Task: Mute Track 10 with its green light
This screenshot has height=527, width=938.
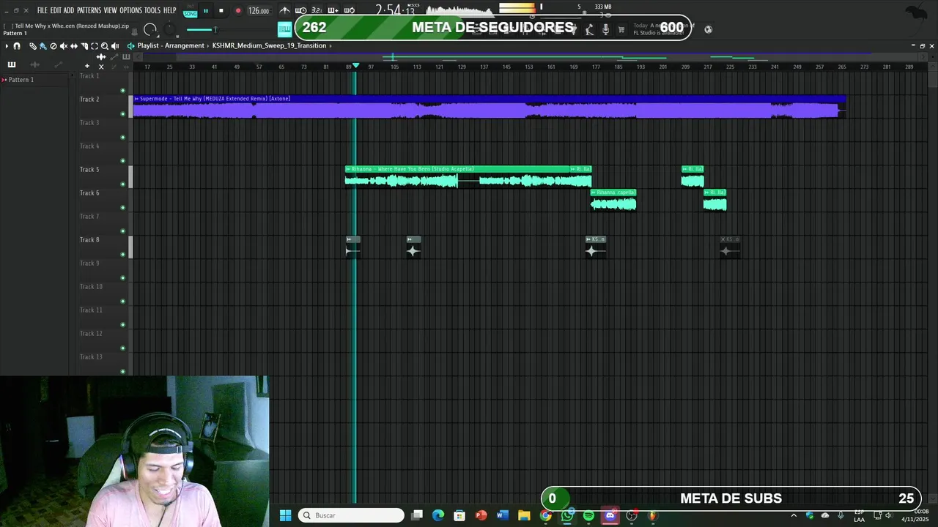Action: coord(122,302)
